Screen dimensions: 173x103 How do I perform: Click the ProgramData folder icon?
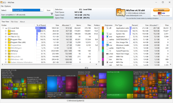(9, 45)
